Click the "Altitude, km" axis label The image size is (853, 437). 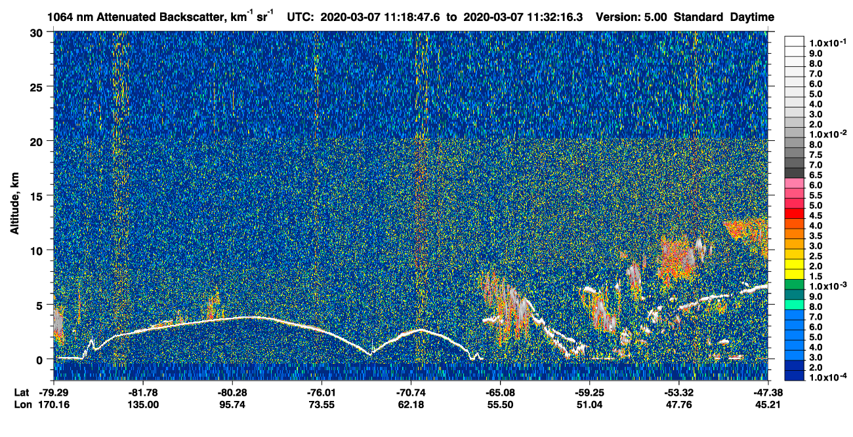[x=14, y=205]
